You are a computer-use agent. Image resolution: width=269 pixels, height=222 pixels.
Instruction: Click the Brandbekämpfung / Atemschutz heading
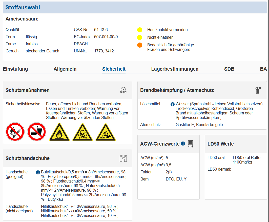(x=177, y=90)
